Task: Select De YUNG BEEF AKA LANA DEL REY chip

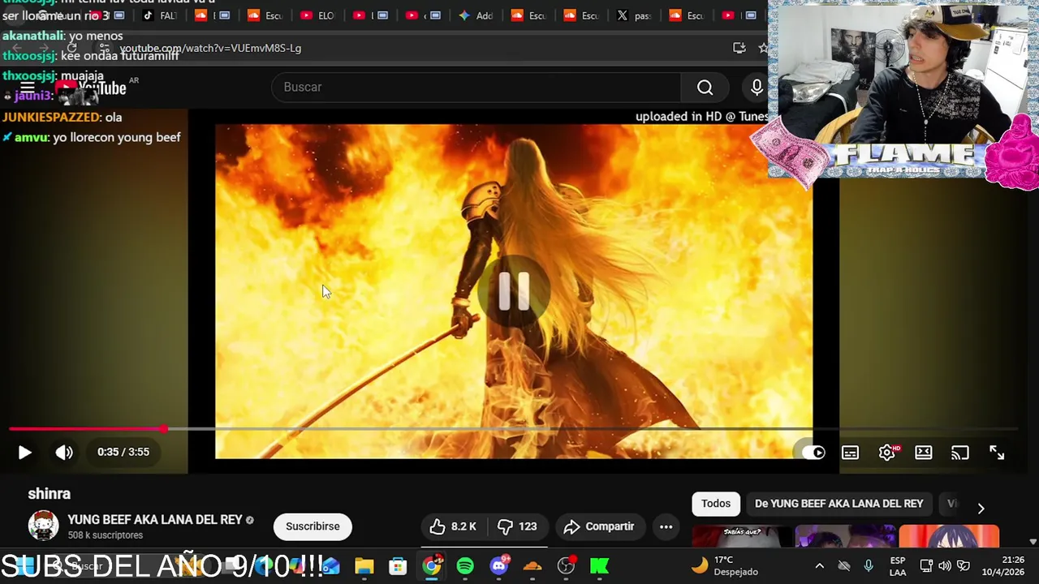Action: 839,504
